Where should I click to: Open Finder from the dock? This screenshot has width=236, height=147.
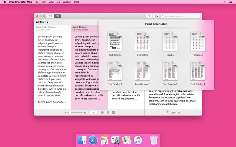82,140
